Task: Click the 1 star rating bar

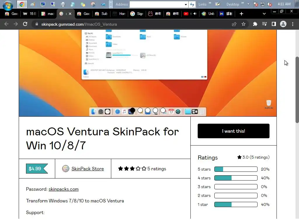Action: [x=236, y=204]
